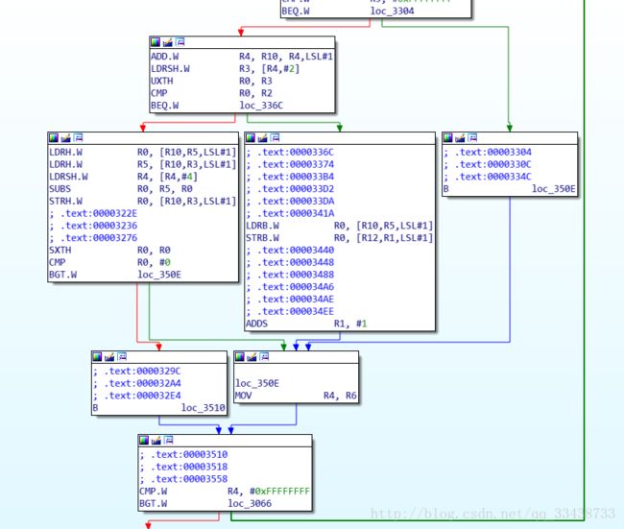Image resolution: width=624 pixels, height=529 pixels.
Task: Select comment .text:000033DA
Action: (x=290, y=201)
